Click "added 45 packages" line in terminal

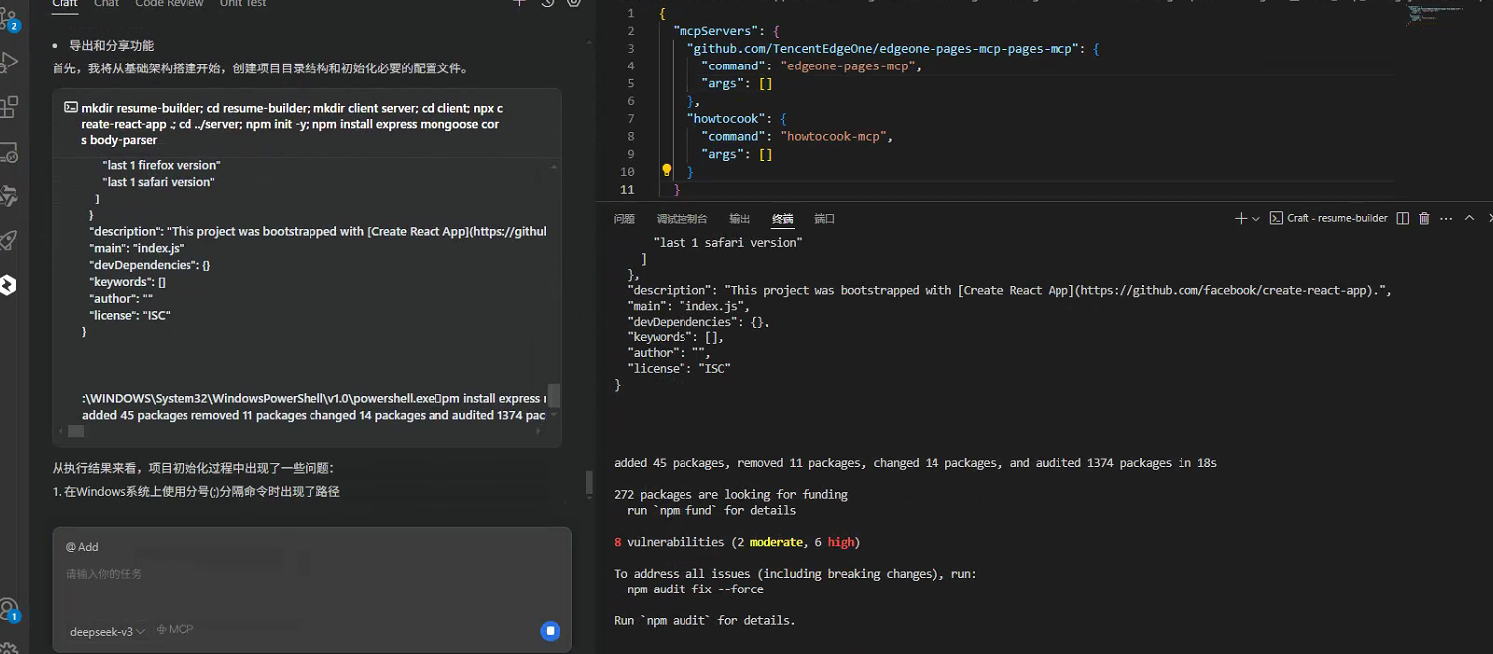click(x=916, y=462)
